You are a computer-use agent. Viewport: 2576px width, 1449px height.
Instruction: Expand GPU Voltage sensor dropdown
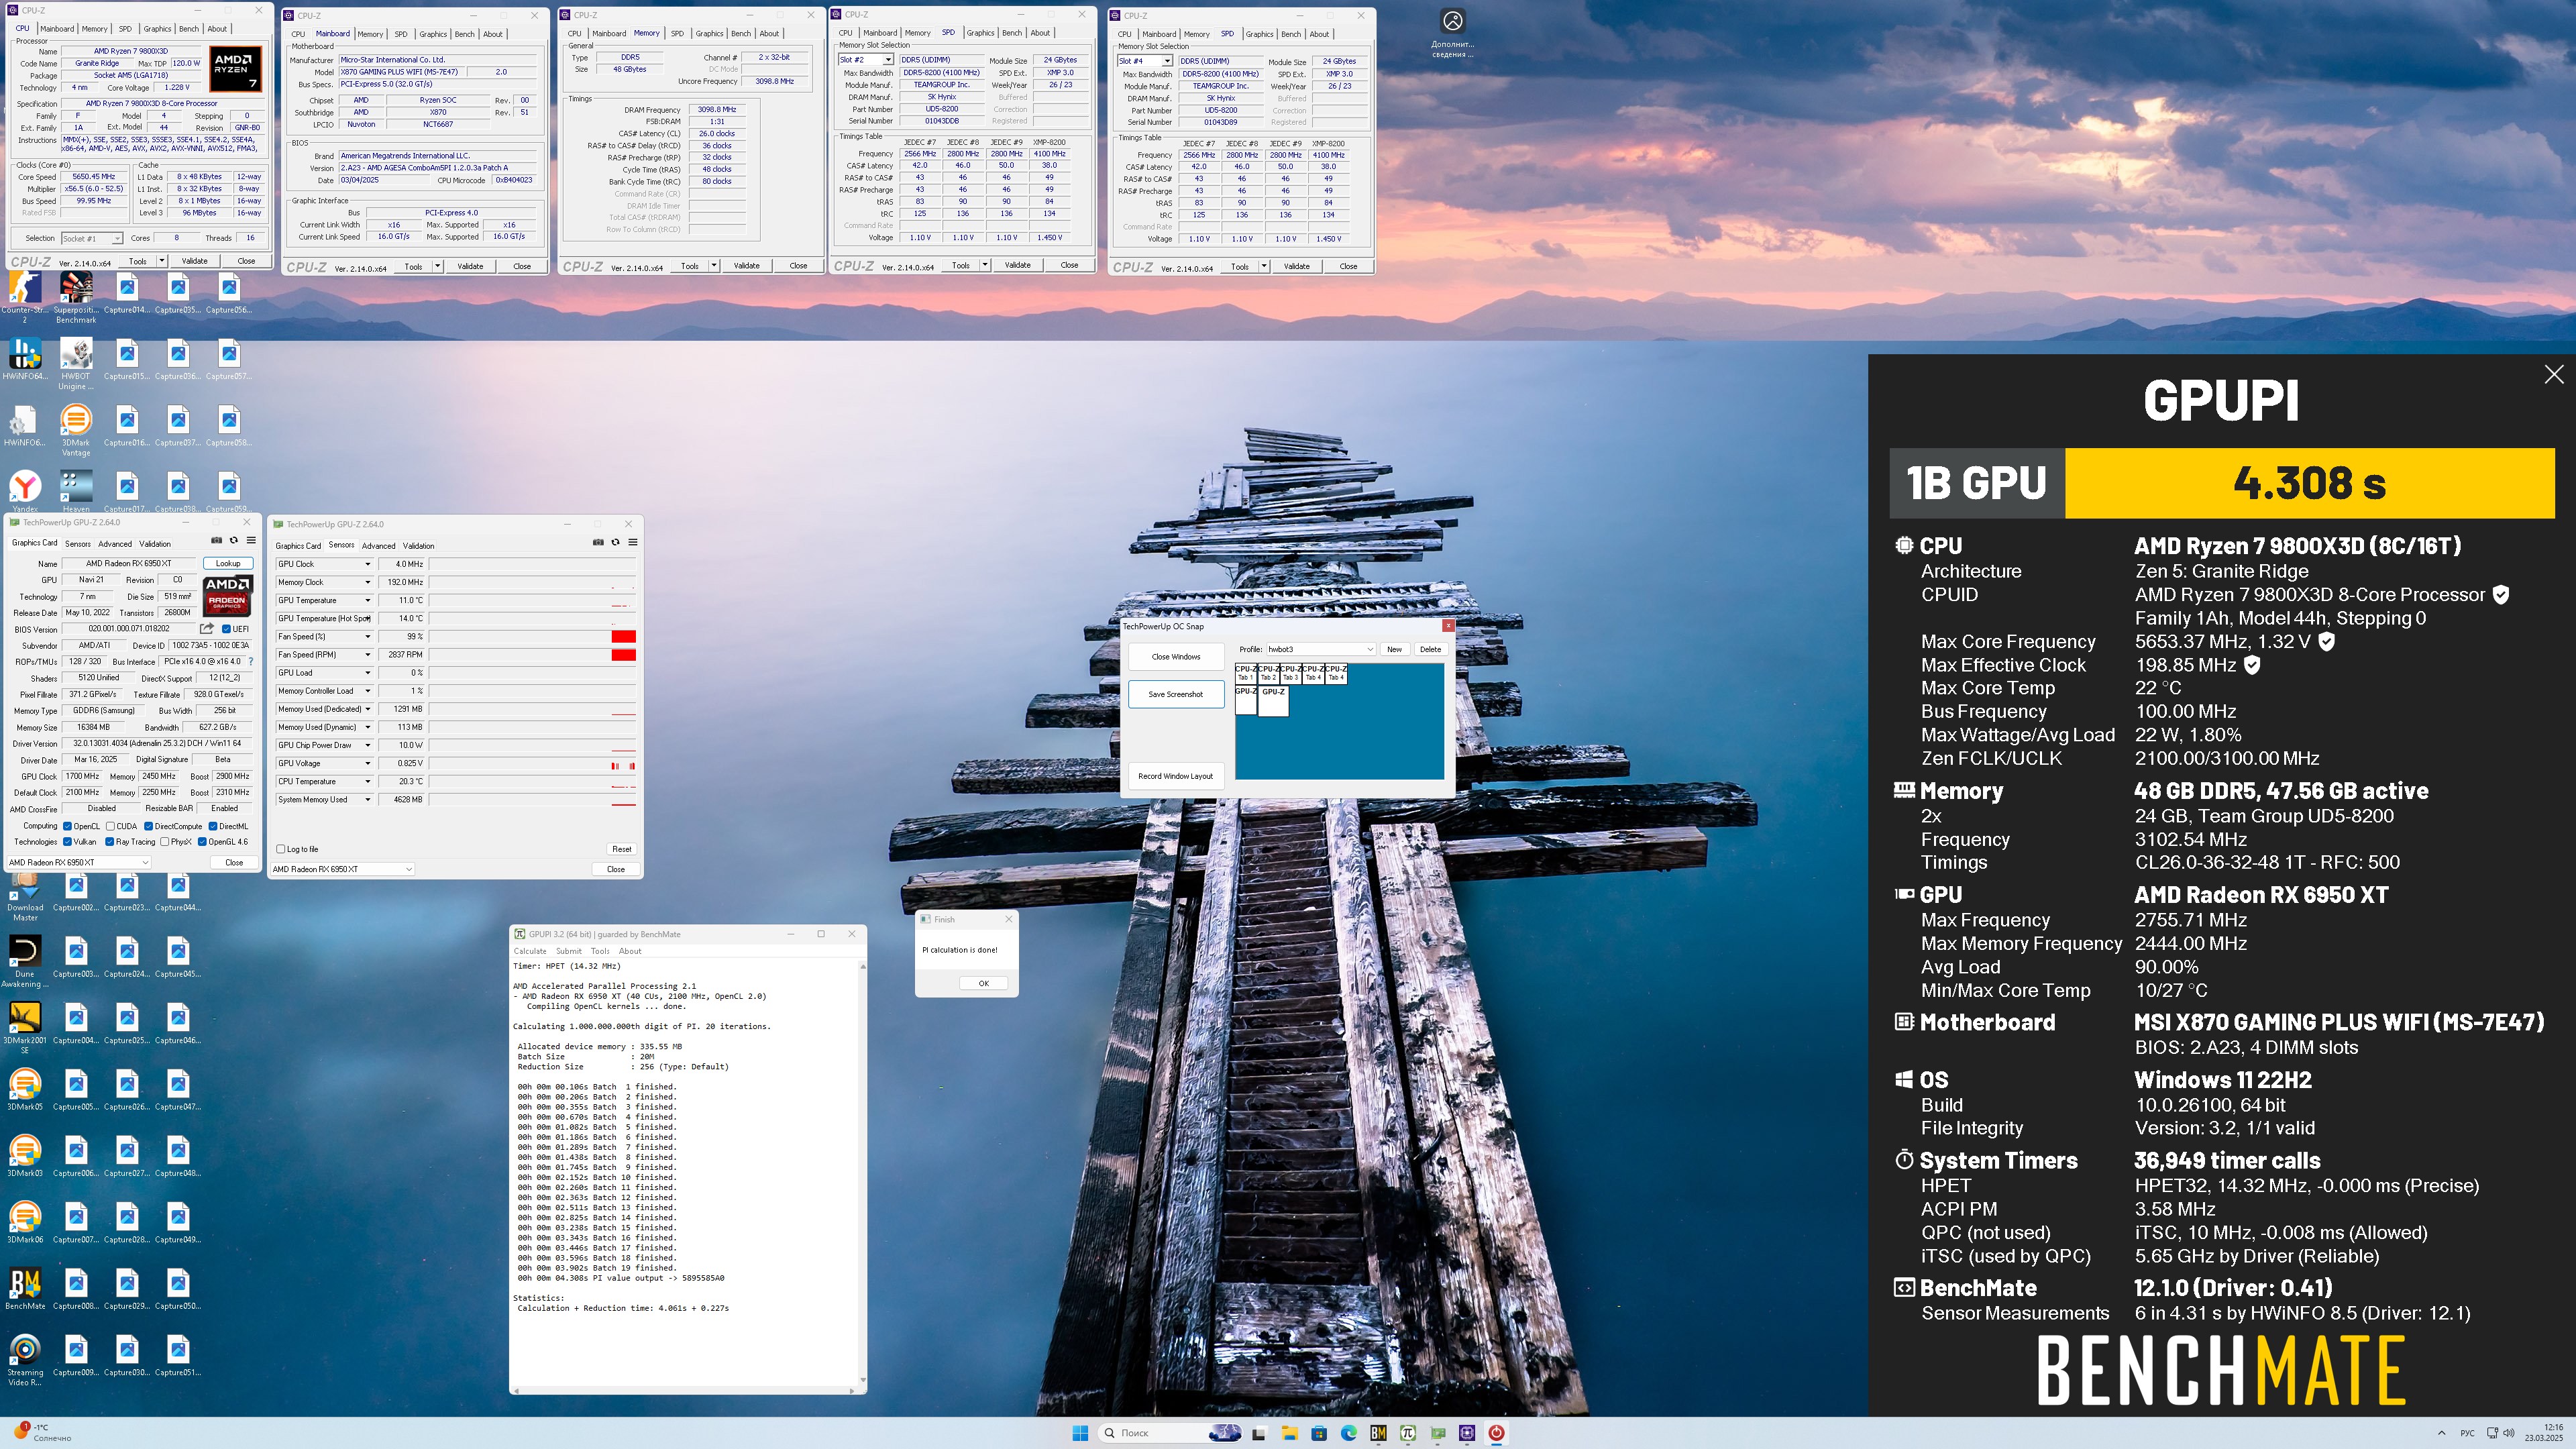(x=367, y=763)
